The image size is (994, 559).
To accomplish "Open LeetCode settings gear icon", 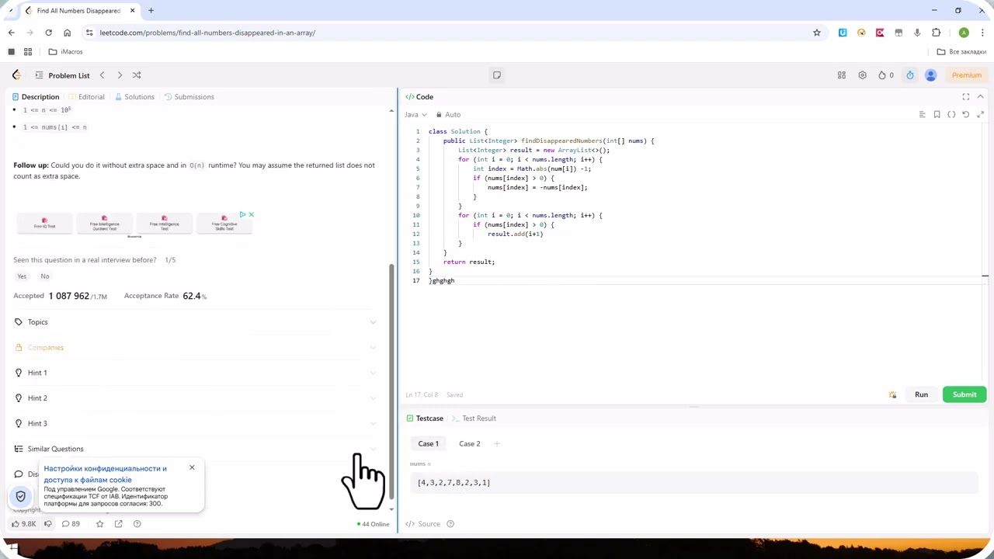I will tap(862, 75).
